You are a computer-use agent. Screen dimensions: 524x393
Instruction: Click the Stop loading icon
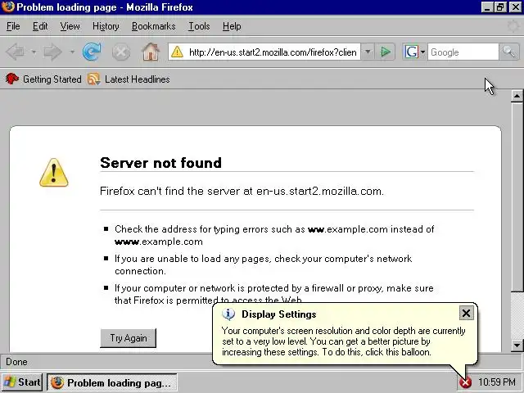[x=121, y=52]
